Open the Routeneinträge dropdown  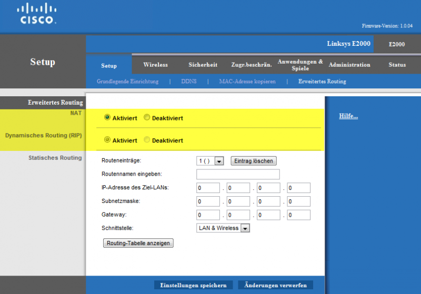(x=210, y=161)
